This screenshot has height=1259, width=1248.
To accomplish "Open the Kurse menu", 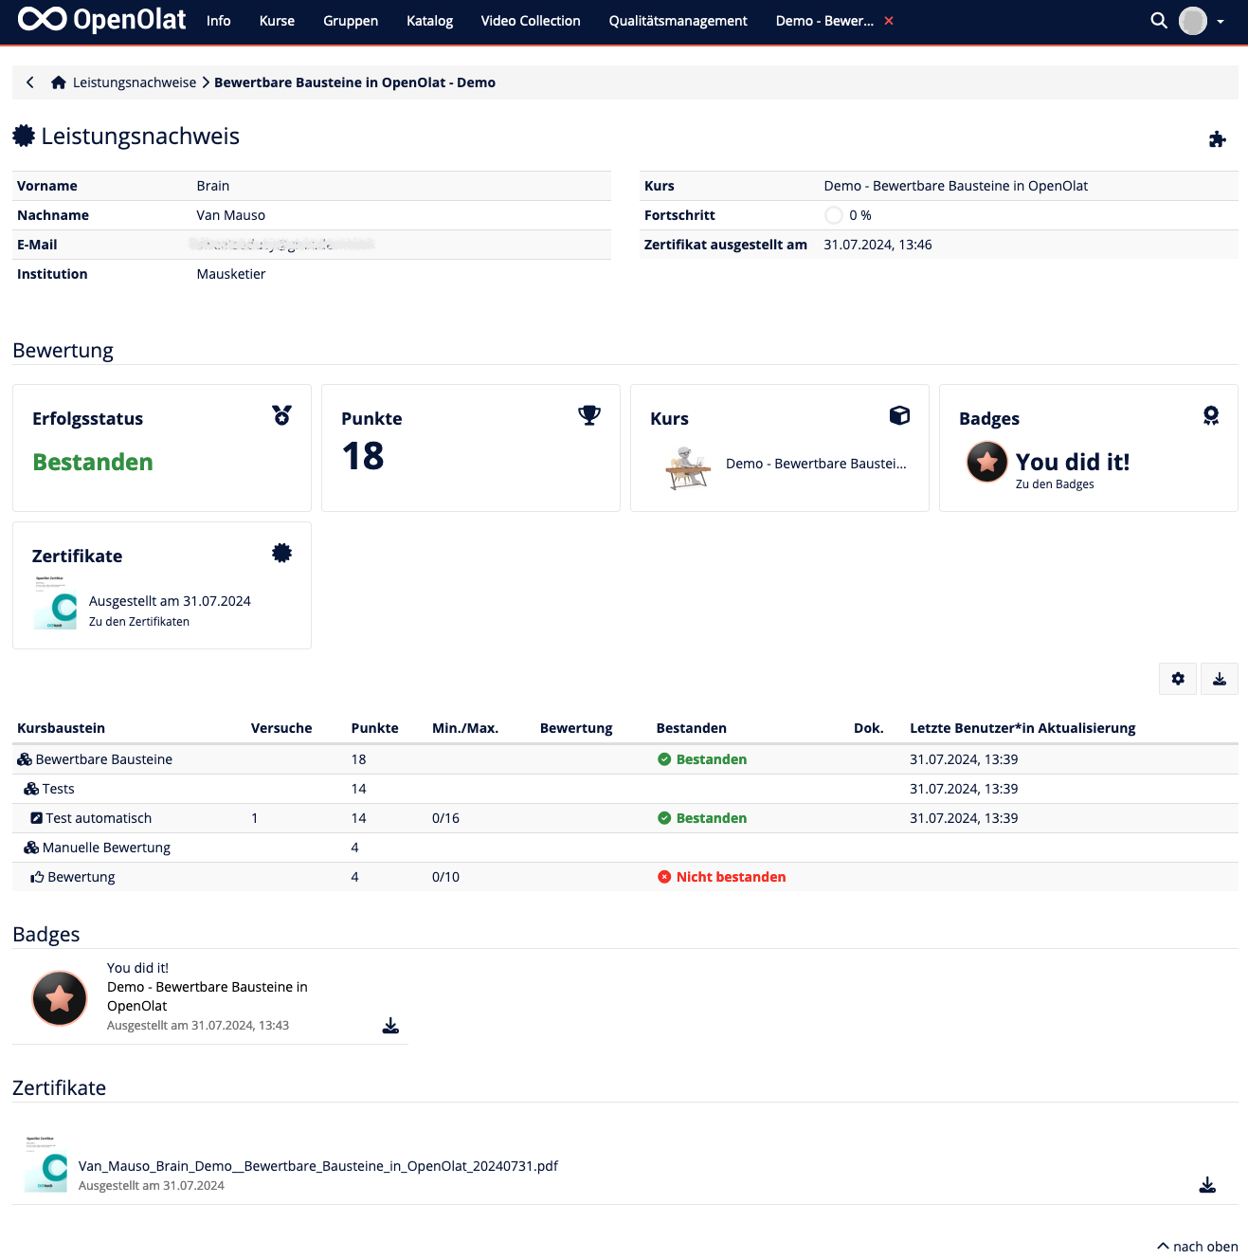I will point(277,21).
